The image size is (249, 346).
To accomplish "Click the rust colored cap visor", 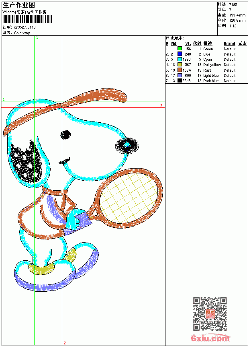I will pyautogui.click(x=95, y=97).
